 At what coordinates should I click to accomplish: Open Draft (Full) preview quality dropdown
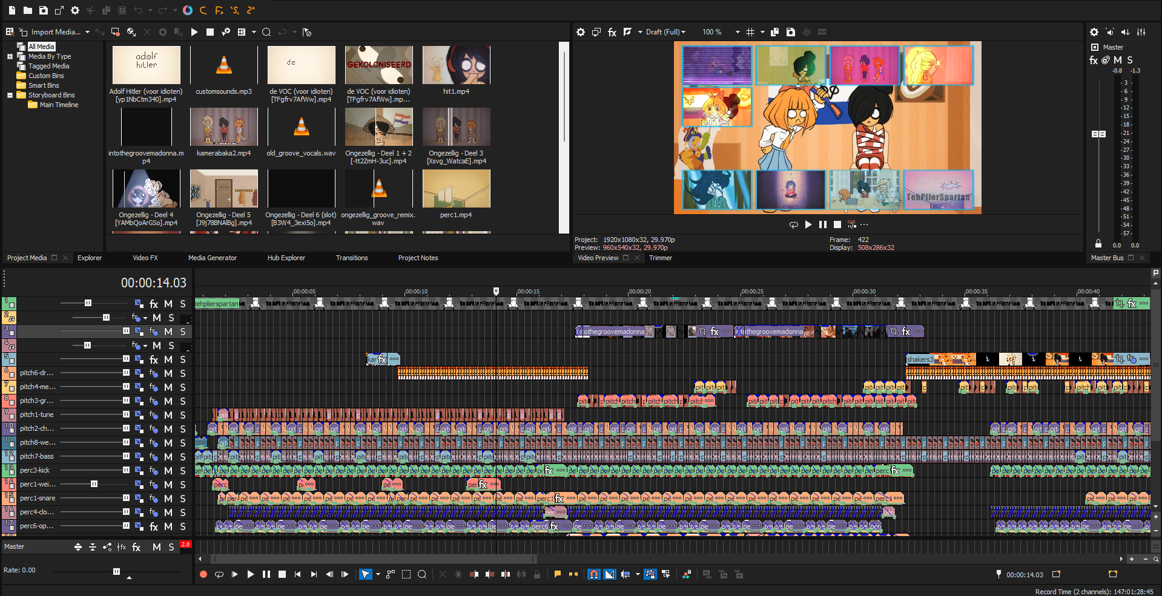pos(665,32)
